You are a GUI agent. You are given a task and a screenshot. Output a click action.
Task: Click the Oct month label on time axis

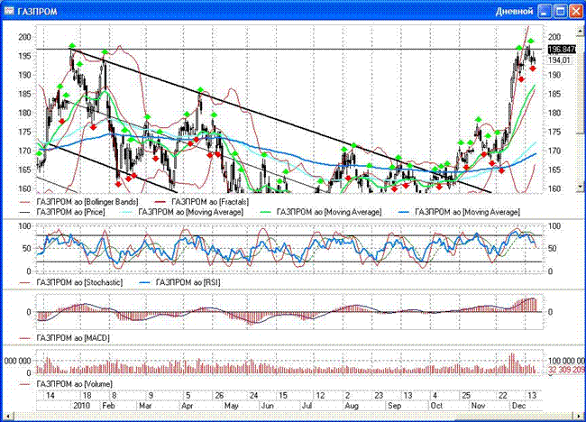point(436,406)
